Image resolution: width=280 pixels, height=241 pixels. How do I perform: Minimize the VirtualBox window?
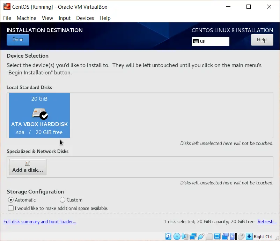click(228, 7)
